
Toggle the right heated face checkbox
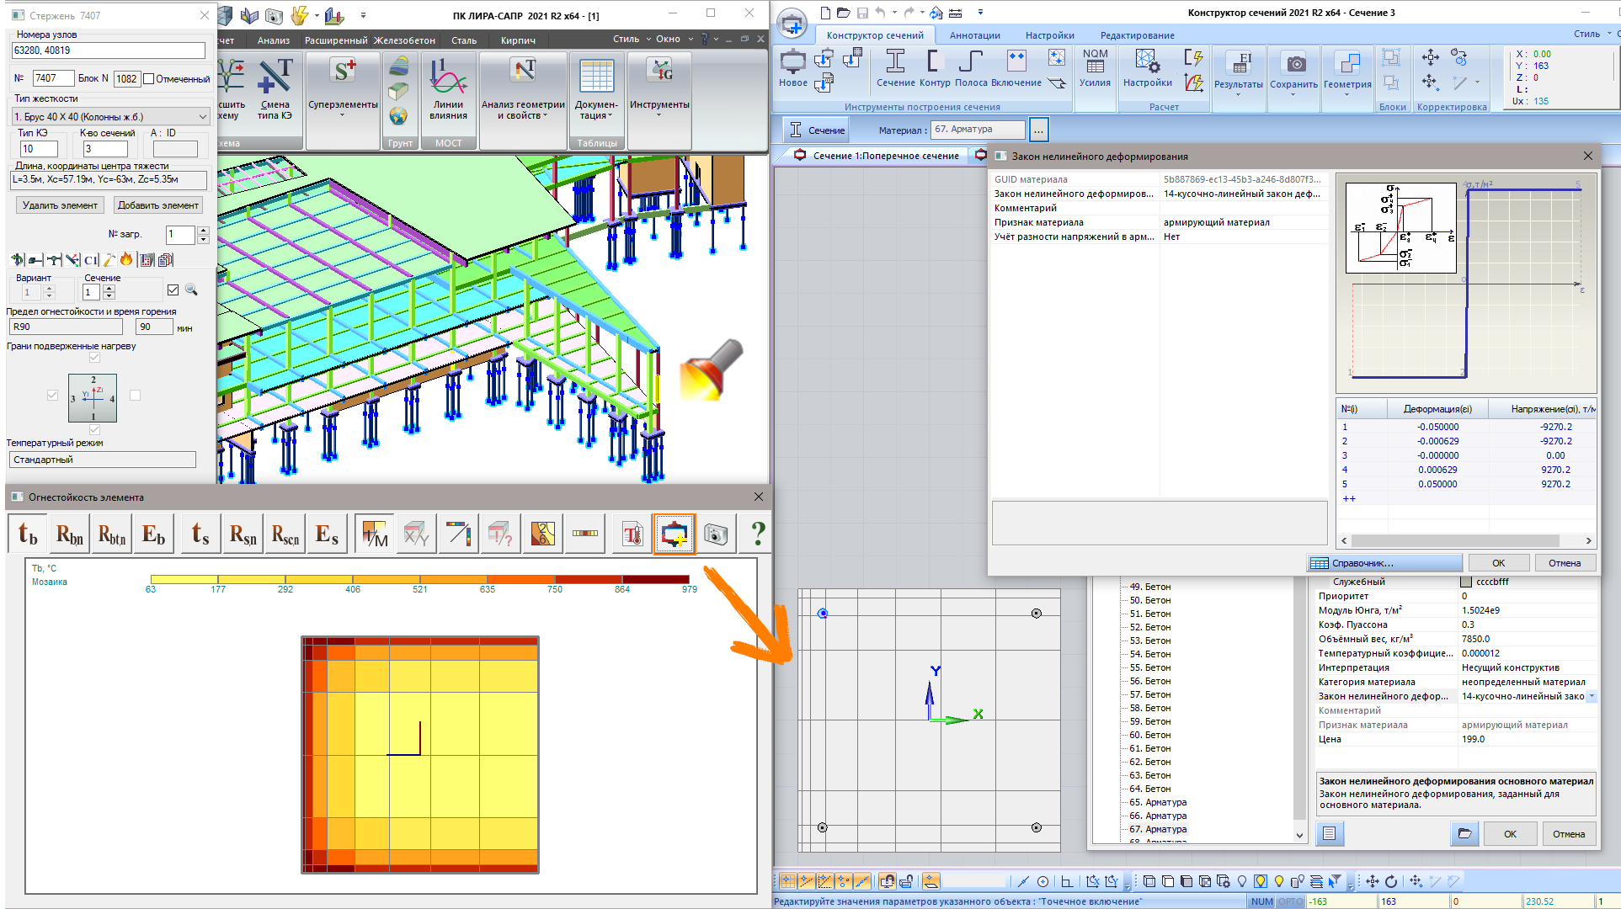tap(135, 395)
